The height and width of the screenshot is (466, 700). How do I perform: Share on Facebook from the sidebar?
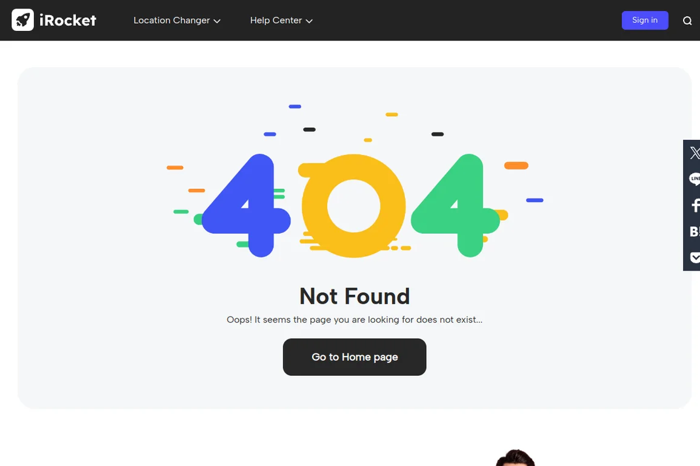tap(695, 205)
